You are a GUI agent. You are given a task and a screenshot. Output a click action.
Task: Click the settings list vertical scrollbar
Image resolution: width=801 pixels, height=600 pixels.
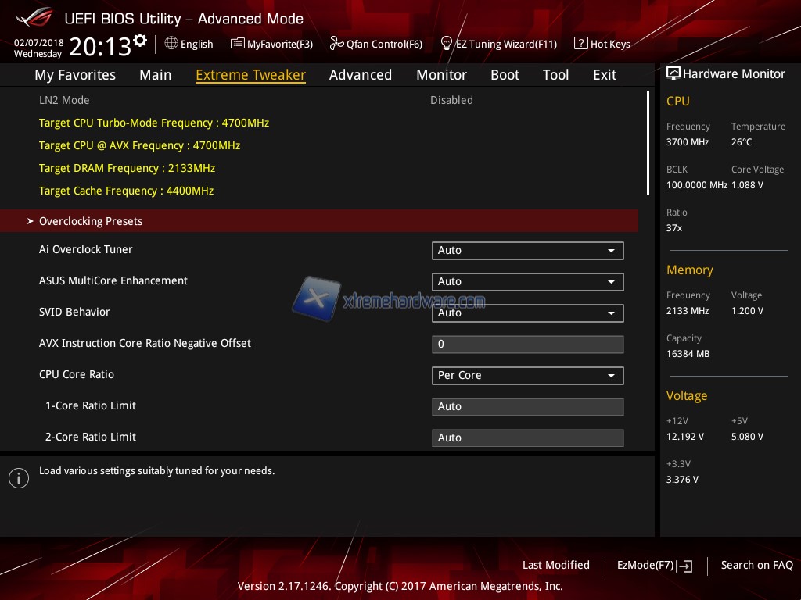pyautogui.click(x=648, y=143)
